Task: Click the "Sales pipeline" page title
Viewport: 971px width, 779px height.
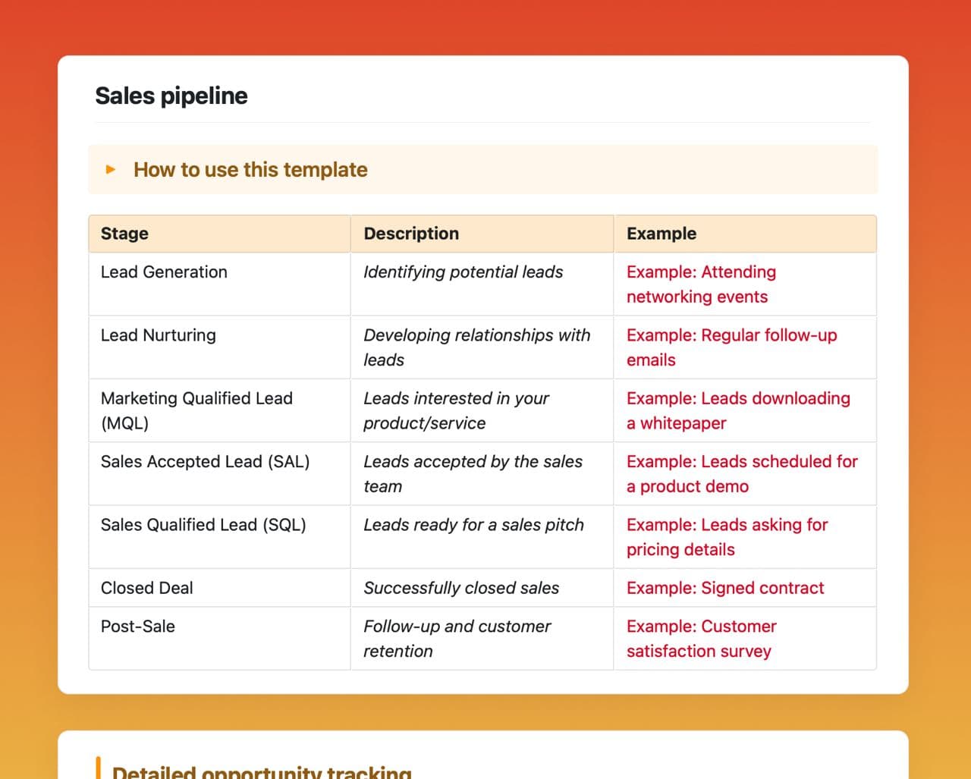Action: (x=171, y=96)
